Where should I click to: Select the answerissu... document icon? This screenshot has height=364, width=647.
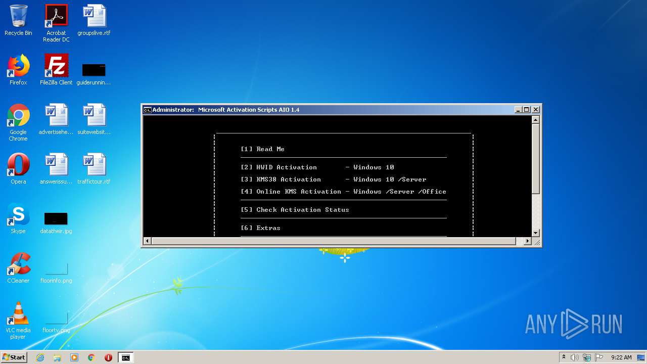coord(56,169)
